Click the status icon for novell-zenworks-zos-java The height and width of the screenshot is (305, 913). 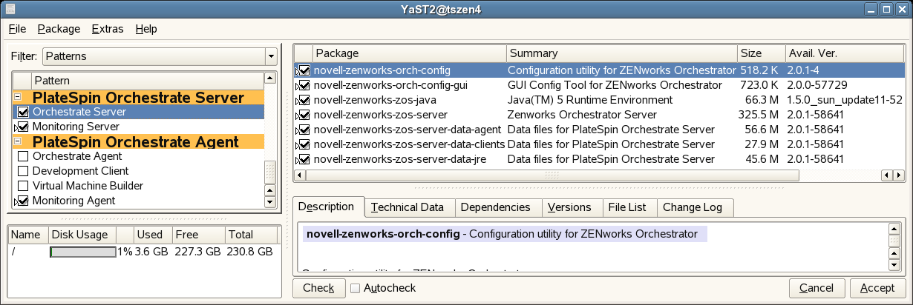point(304,100)
